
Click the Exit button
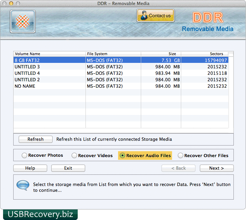[x=68, y=168]
